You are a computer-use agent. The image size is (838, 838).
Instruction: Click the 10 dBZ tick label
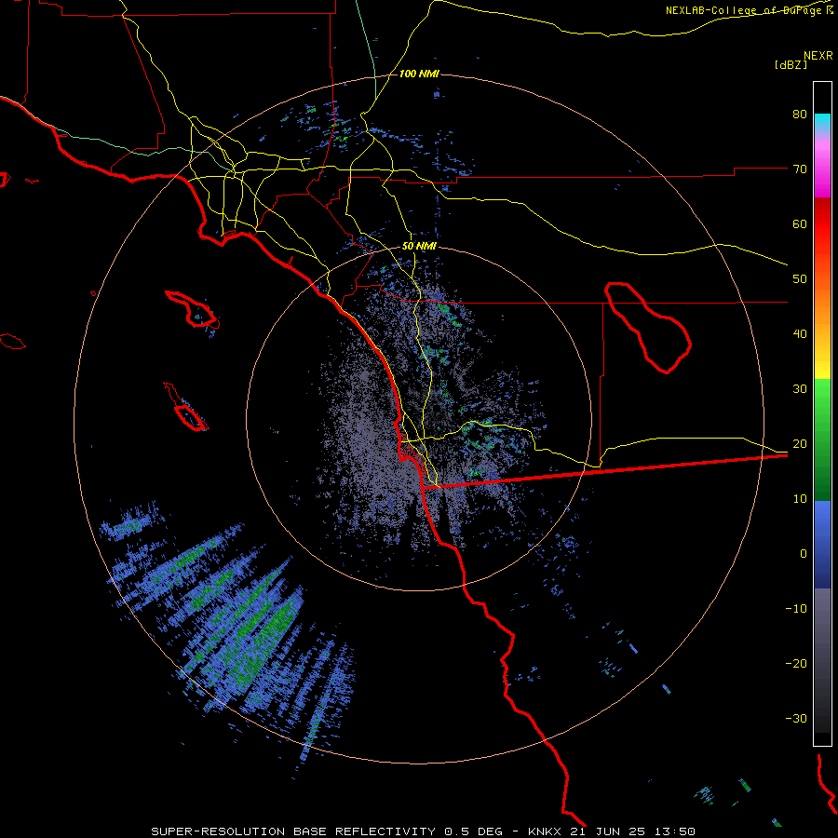[x=800, y=499]
